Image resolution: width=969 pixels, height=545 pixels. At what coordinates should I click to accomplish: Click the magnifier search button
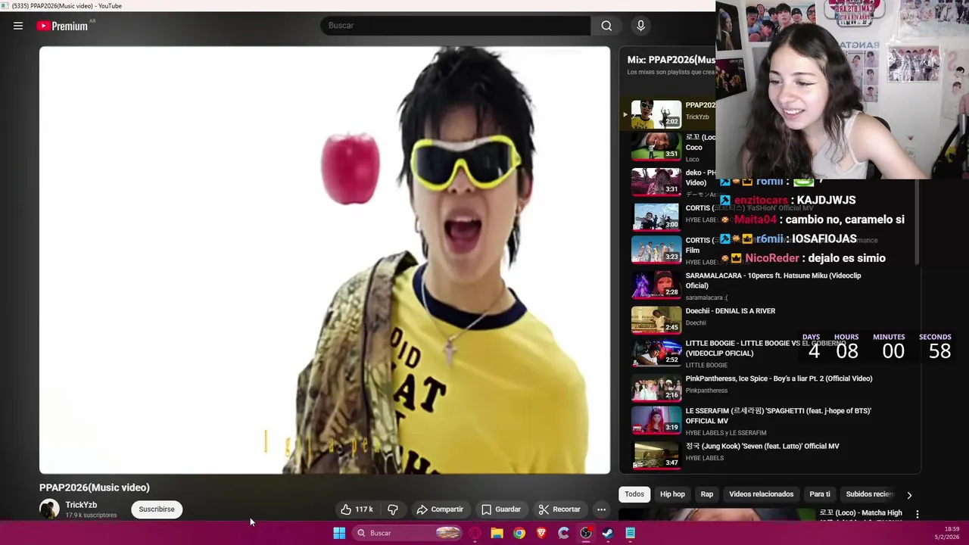tap(606, 26)
